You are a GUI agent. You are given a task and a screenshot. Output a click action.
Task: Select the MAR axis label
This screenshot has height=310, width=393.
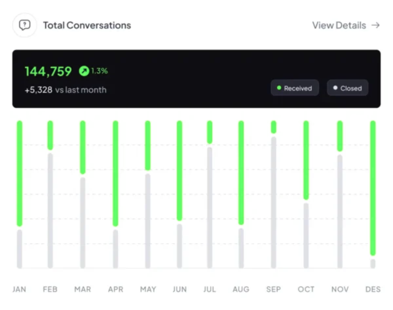pos(83,289)
